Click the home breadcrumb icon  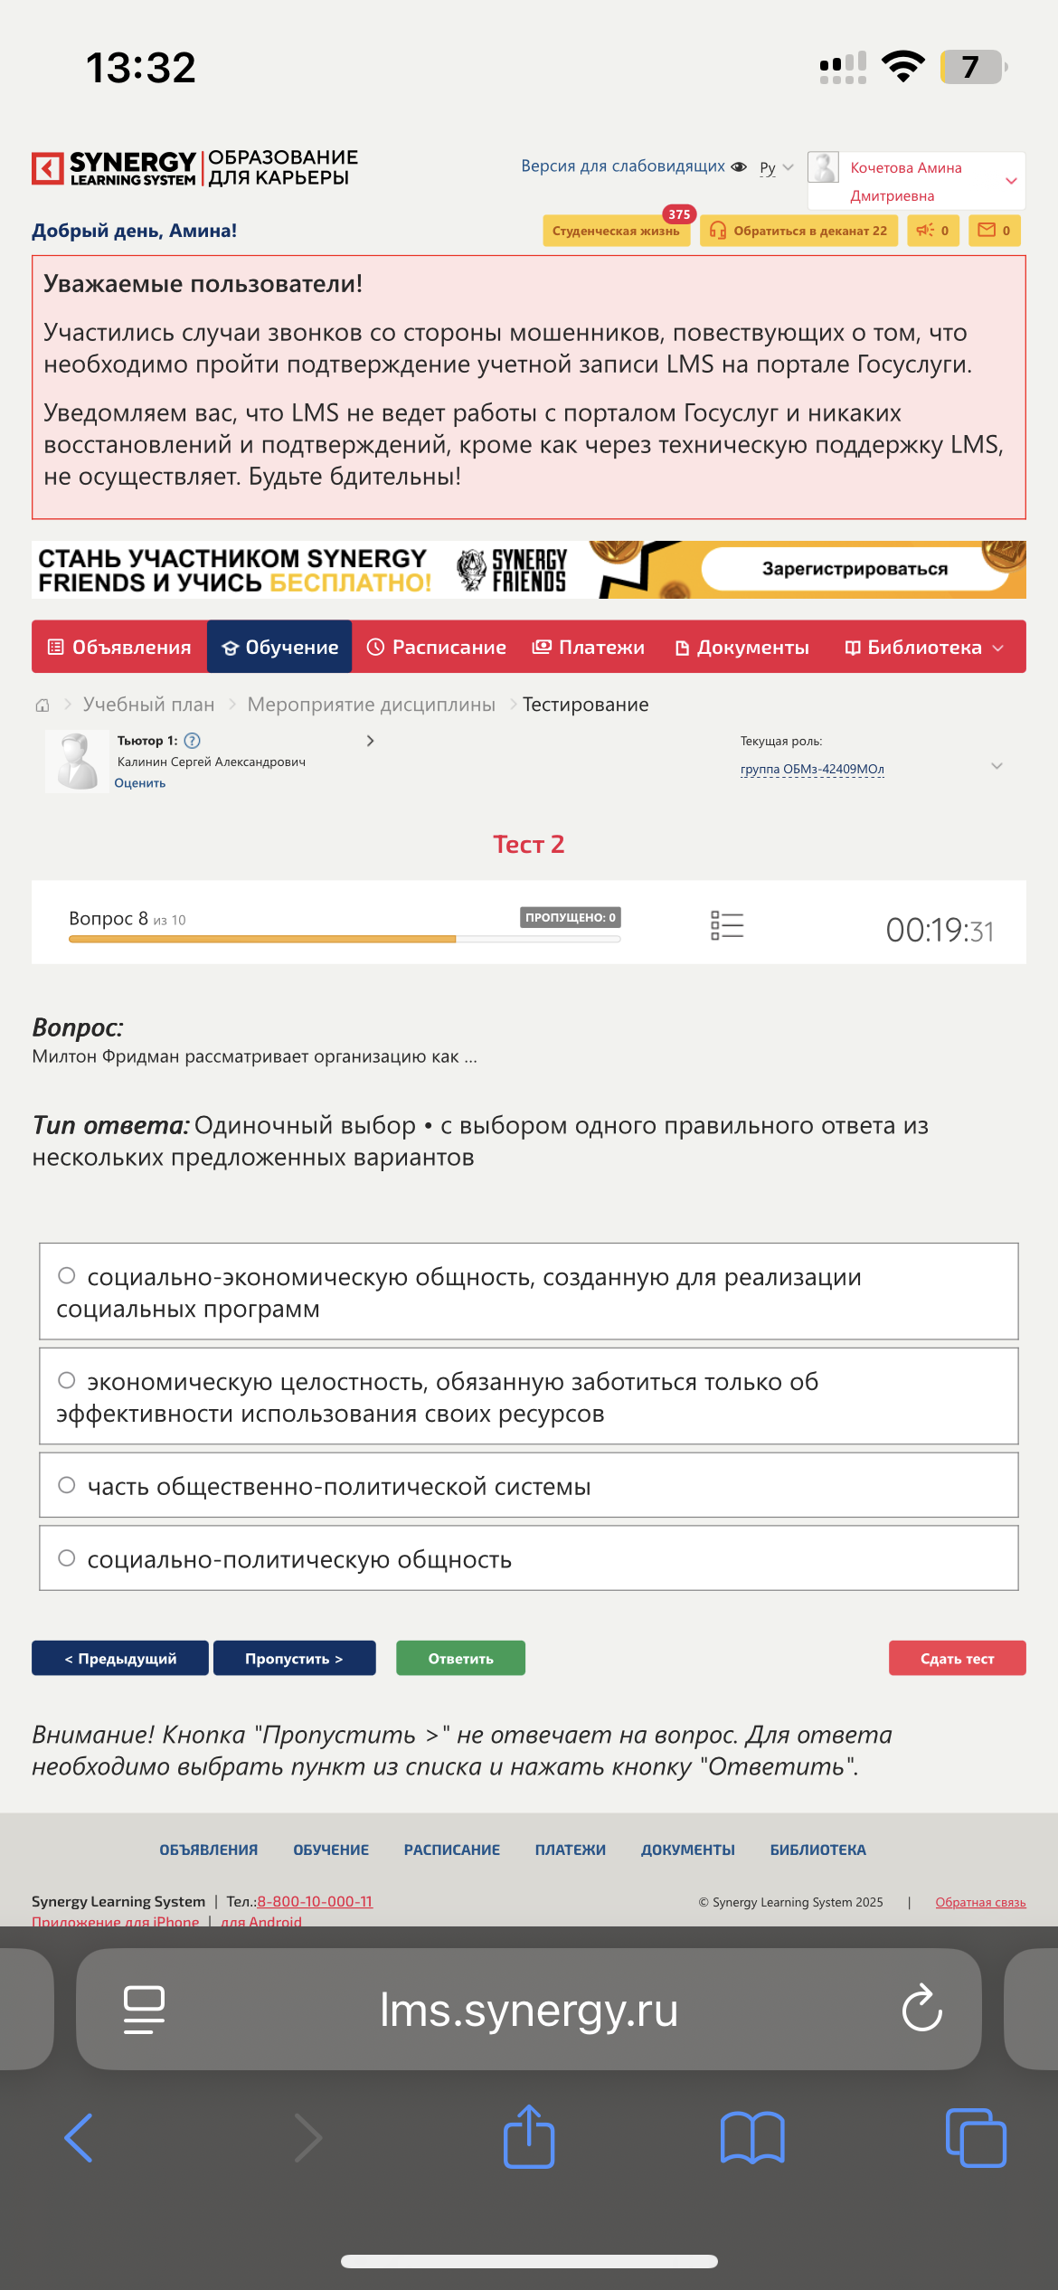click(x=43, y=705)
